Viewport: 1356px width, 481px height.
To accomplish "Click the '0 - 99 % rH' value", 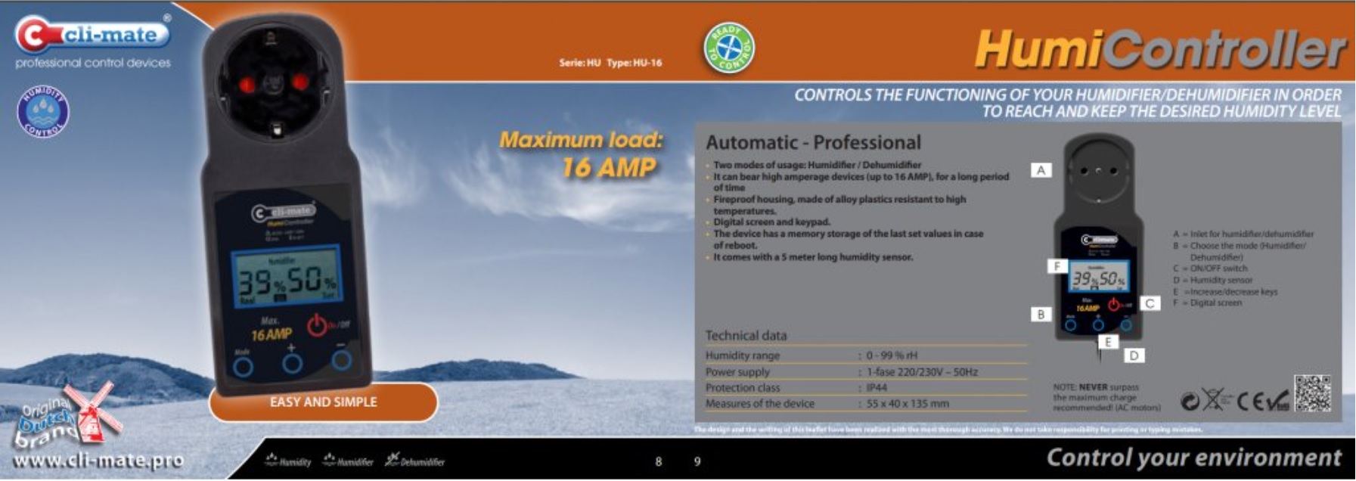I will pos(892,355).
